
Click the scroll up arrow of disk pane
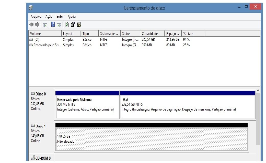point(258,90)
